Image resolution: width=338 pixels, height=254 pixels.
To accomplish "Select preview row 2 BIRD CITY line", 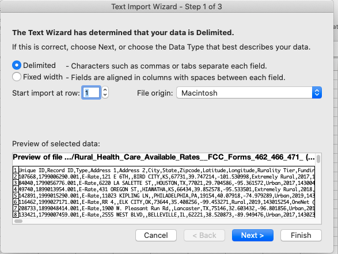I will coord(166,177).
